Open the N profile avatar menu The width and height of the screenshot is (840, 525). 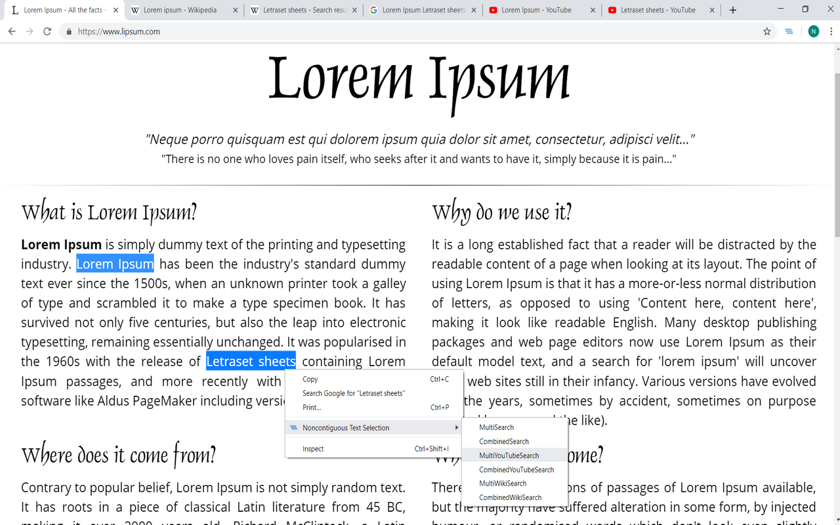point(813,31)
